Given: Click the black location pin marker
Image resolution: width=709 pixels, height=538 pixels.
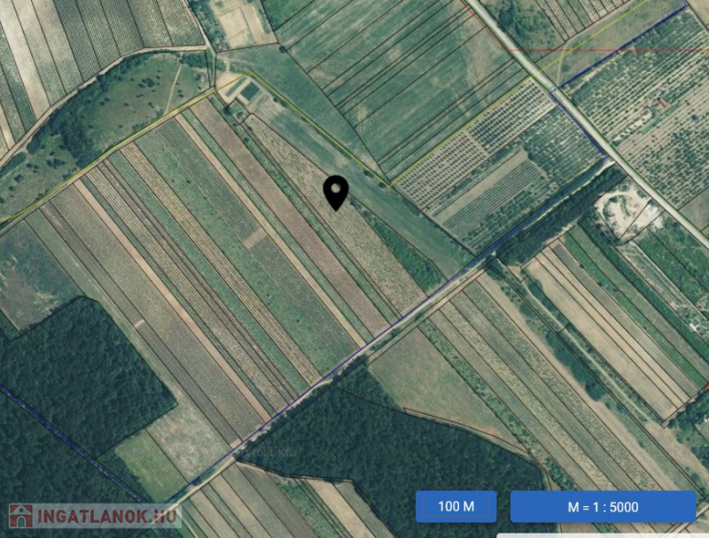Looking at the screenshot, I should coord(336,193).
